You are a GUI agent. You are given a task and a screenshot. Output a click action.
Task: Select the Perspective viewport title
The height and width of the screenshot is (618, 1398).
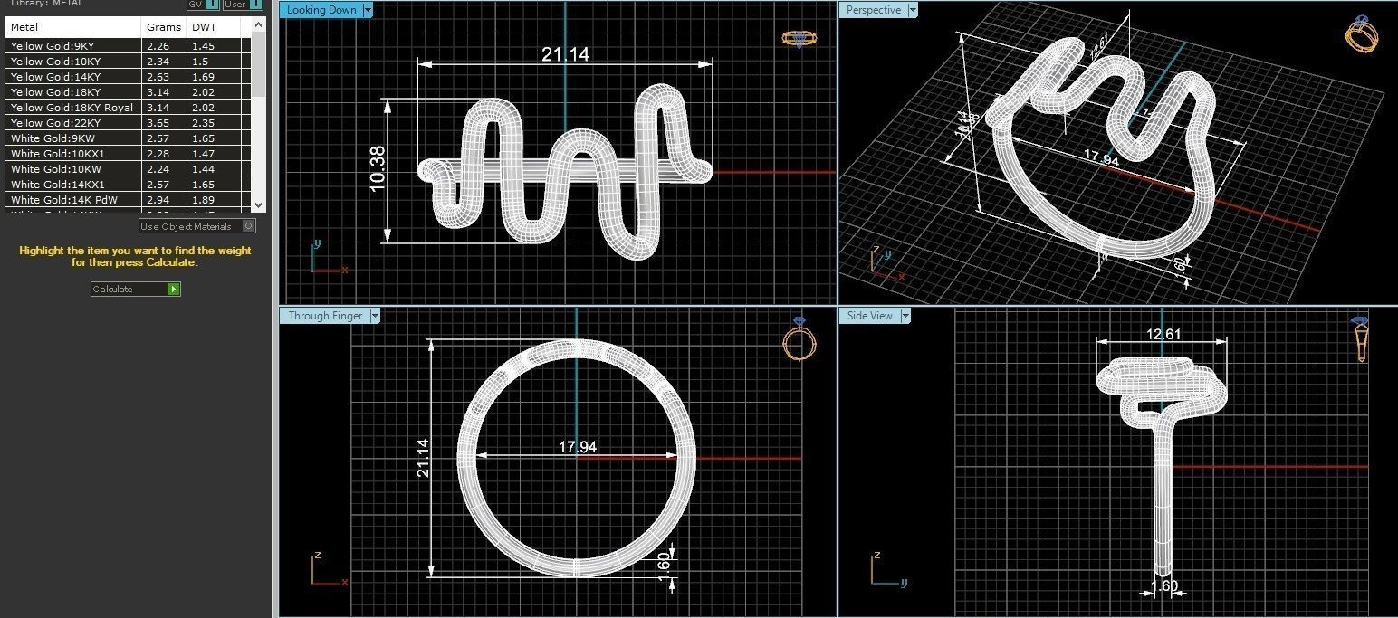[873, 10]
